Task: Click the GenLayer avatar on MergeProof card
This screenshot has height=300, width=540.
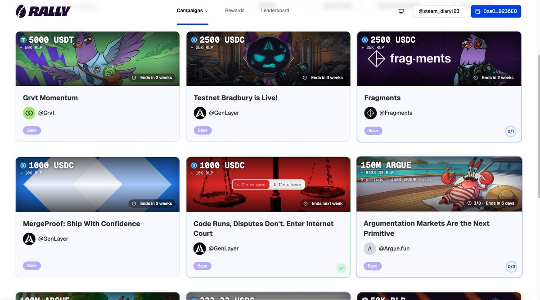Action: [29, 239]
